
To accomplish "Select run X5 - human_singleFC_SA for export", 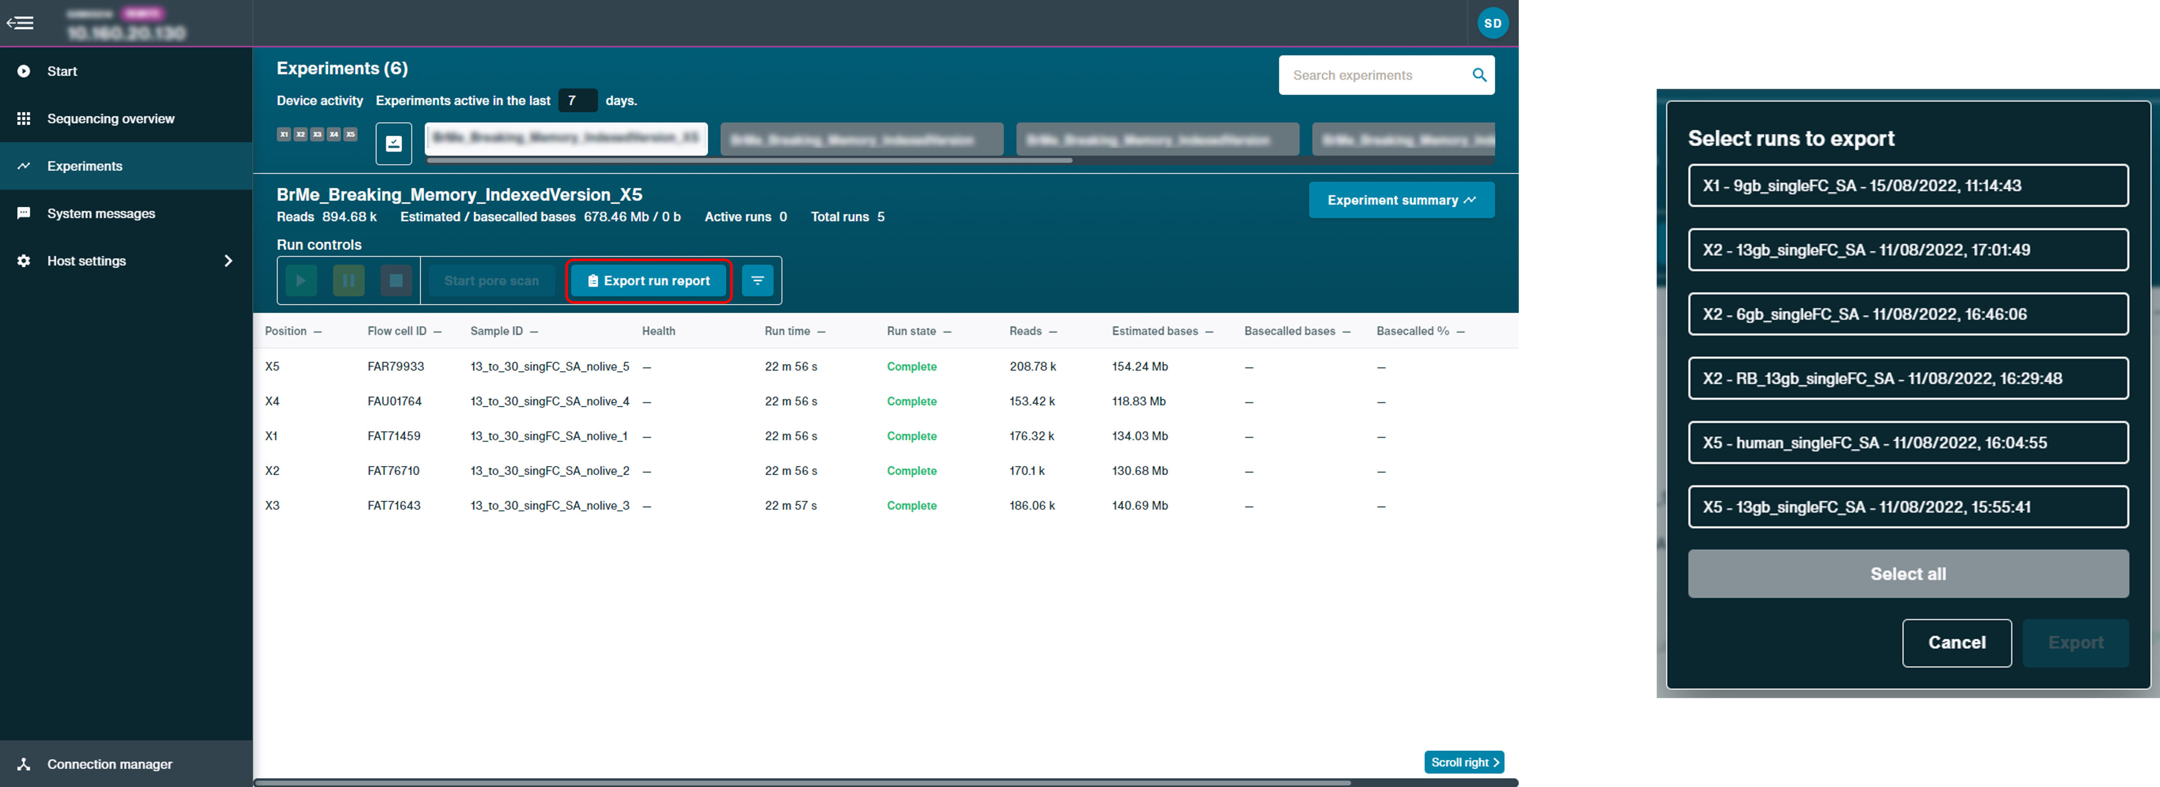I will coord(1908,443).
